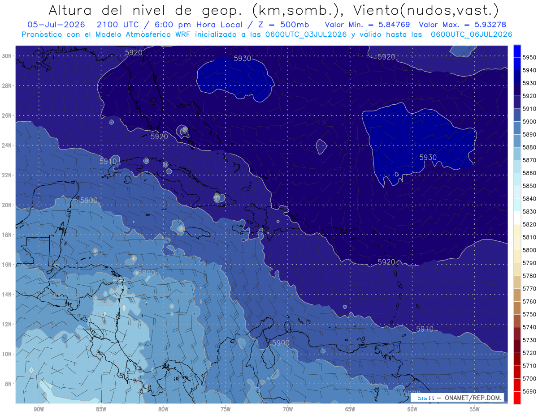
Task: Click the colorbar legend value '5690'
Action: click(x=529, y=391)
